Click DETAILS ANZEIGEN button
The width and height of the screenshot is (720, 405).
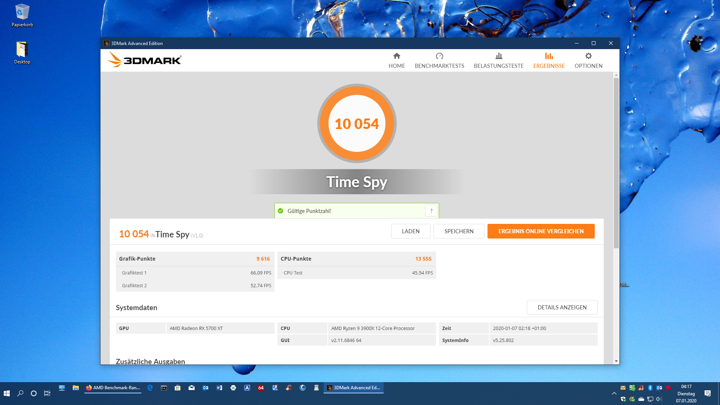(x=562, y=307)
